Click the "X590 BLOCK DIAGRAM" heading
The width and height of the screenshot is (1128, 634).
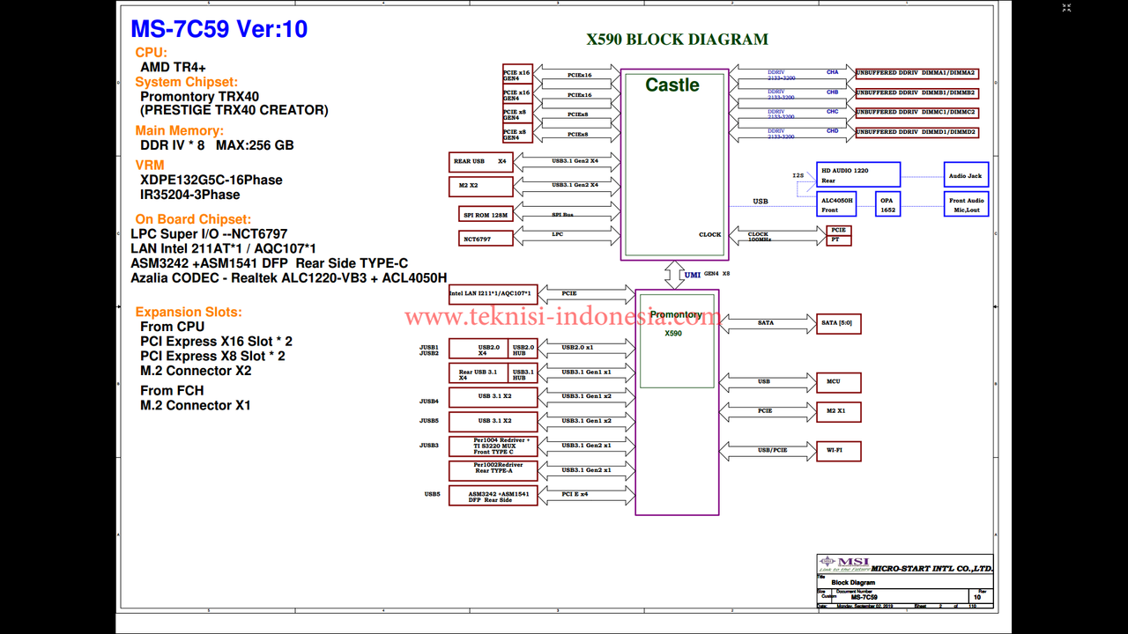tap(677, 40)
